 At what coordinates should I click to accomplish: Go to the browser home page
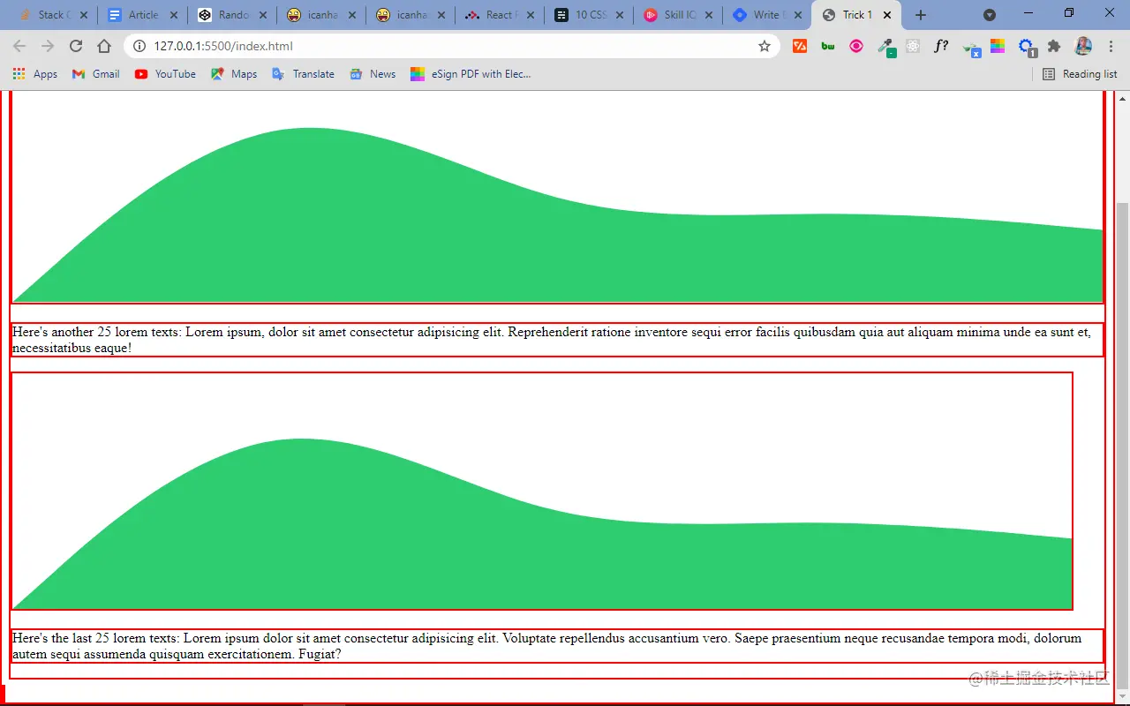tap(104, 46)
